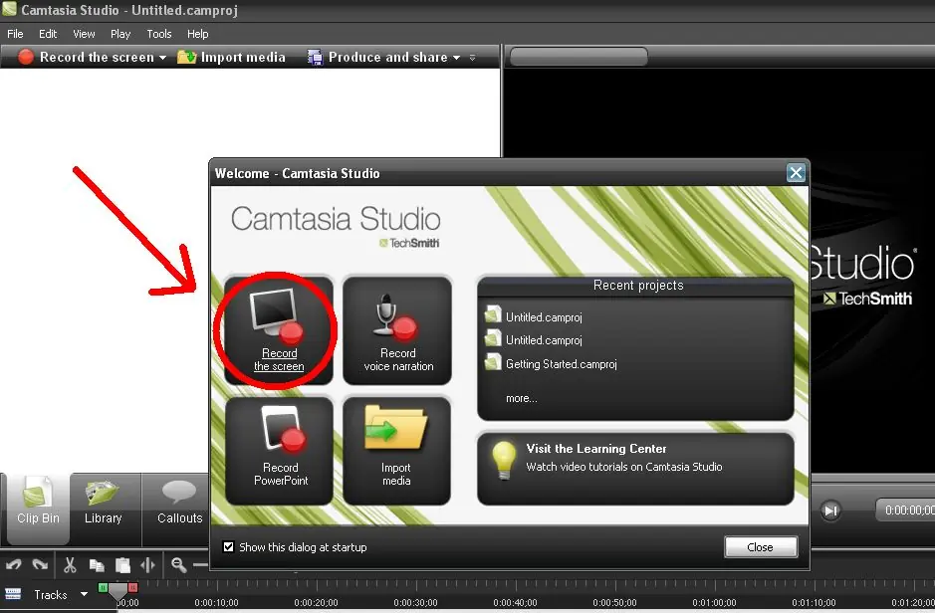This screenshot has width=935, height=613.
Task: Open the Help menu
Action: pyautogui.click(x=197, y=34)
